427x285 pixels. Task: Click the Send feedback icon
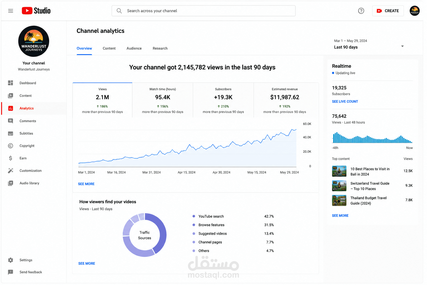point(11,272)
